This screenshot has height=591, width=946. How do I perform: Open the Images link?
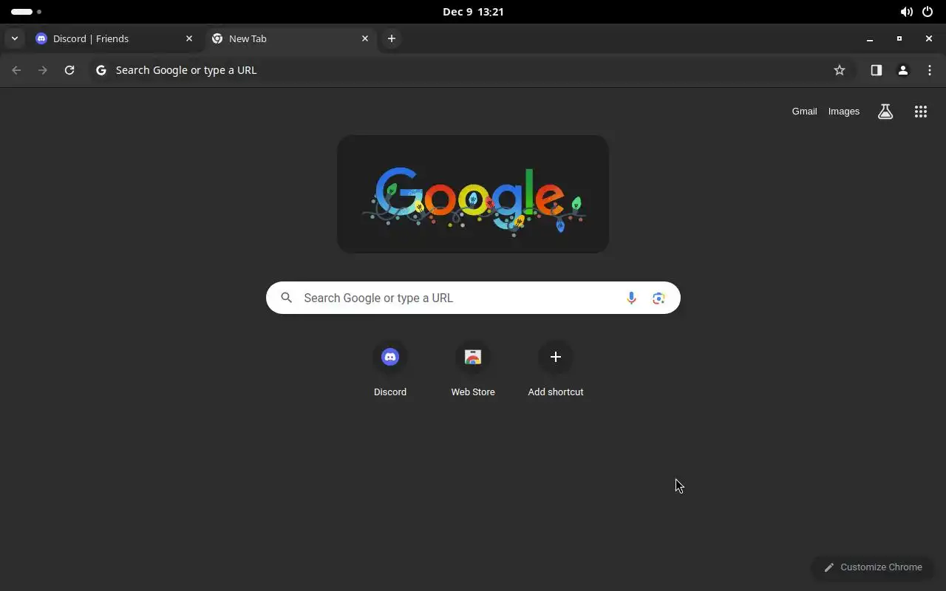coord(844,112)
